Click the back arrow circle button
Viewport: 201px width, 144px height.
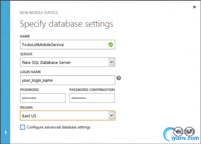178,131
